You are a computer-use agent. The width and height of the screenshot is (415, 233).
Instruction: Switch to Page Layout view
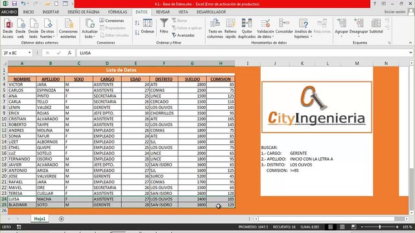[x=342, y=227]
